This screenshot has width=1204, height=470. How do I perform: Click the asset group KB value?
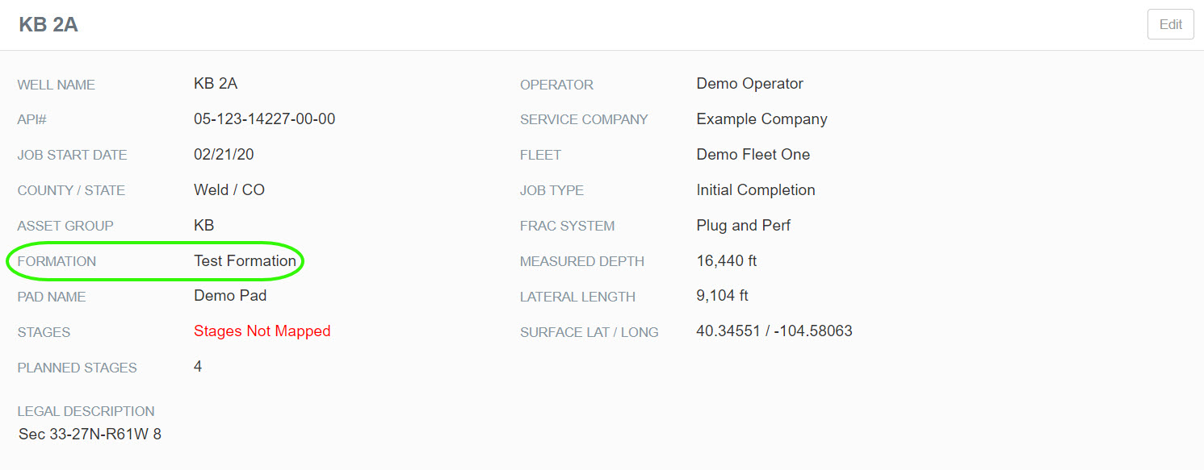(203, 226)
